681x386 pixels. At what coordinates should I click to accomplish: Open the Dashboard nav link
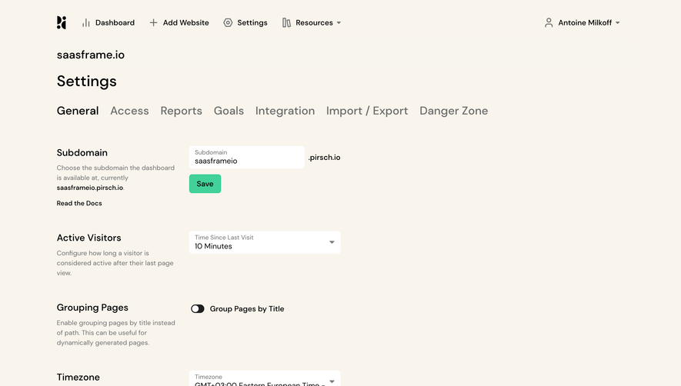point(108,22)
